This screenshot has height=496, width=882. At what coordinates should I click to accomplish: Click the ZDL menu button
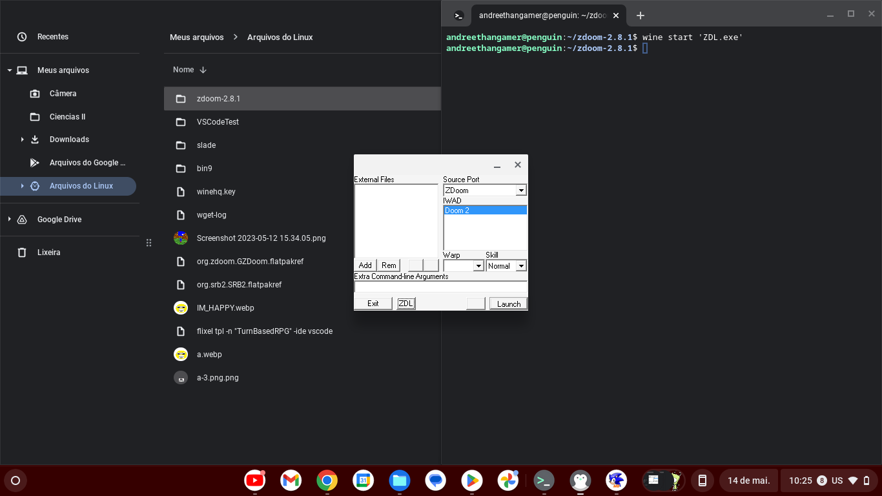(405, 304)
